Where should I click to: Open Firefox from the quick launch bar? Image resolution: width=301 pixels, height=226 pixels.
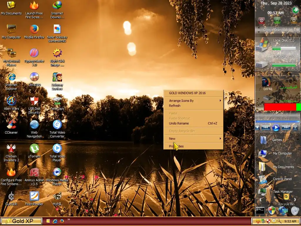click(x=62, y=221)
